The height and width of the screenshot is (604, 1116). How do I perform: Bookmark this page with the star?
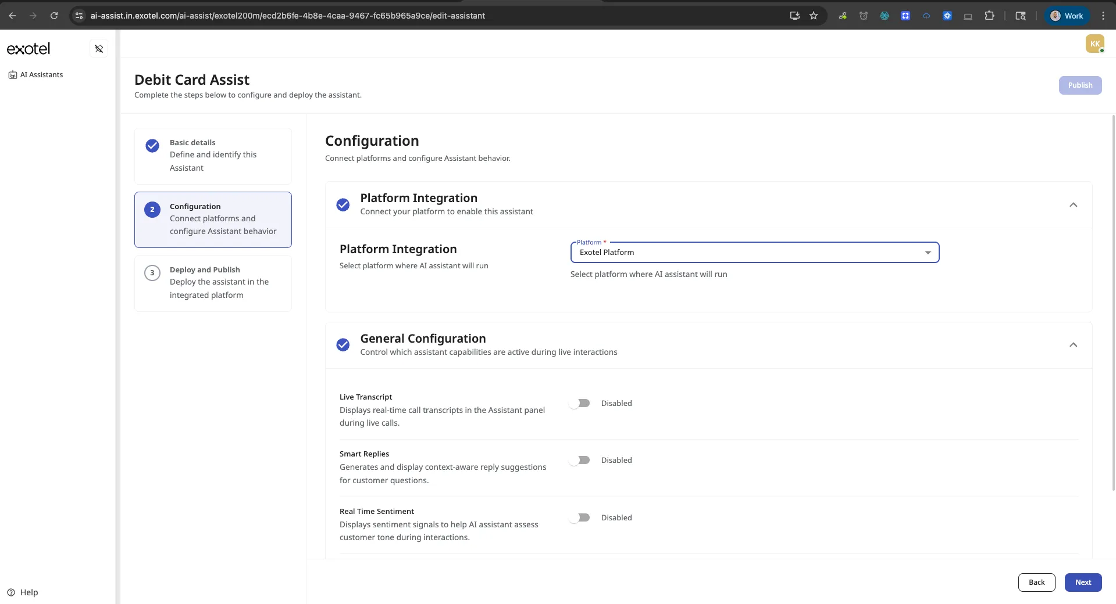tap(814, 16)
